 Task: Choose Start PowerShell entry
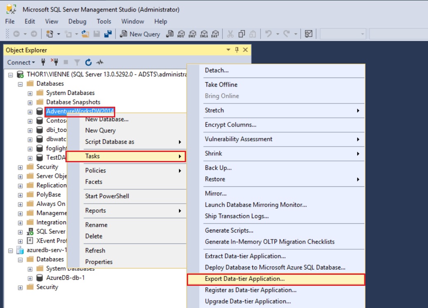point(126,196)
